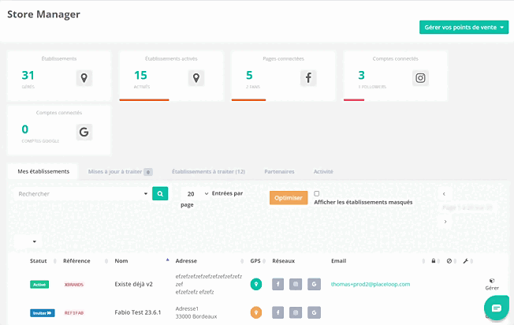Open thomas+prod2@placeloop.com email link
Image resolution: width=514 pixels, height=325 pixels.
[x=371, y=284]
